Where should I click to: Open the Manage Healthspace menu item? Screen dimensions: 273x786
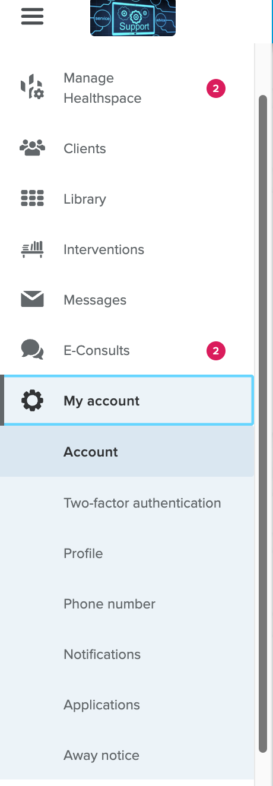[128, 88]
